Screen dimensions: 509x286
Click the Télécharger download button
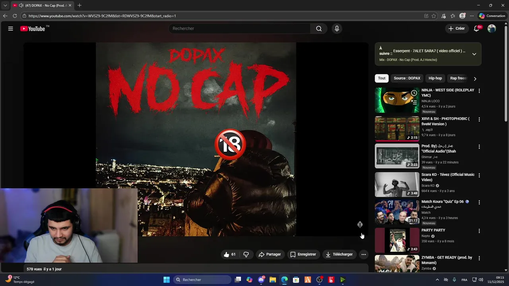click(339, 255)
